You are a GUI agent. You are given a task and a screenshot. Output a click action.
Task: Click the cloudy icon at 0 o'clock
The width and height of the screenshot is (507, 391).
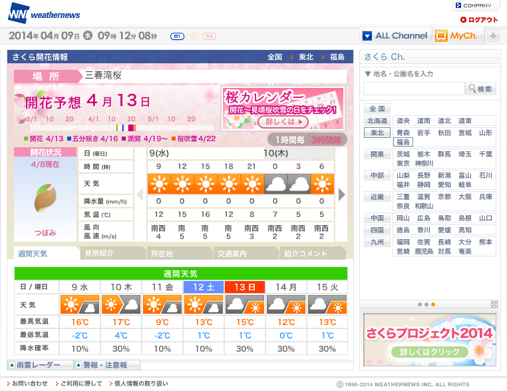click(275, 184)
